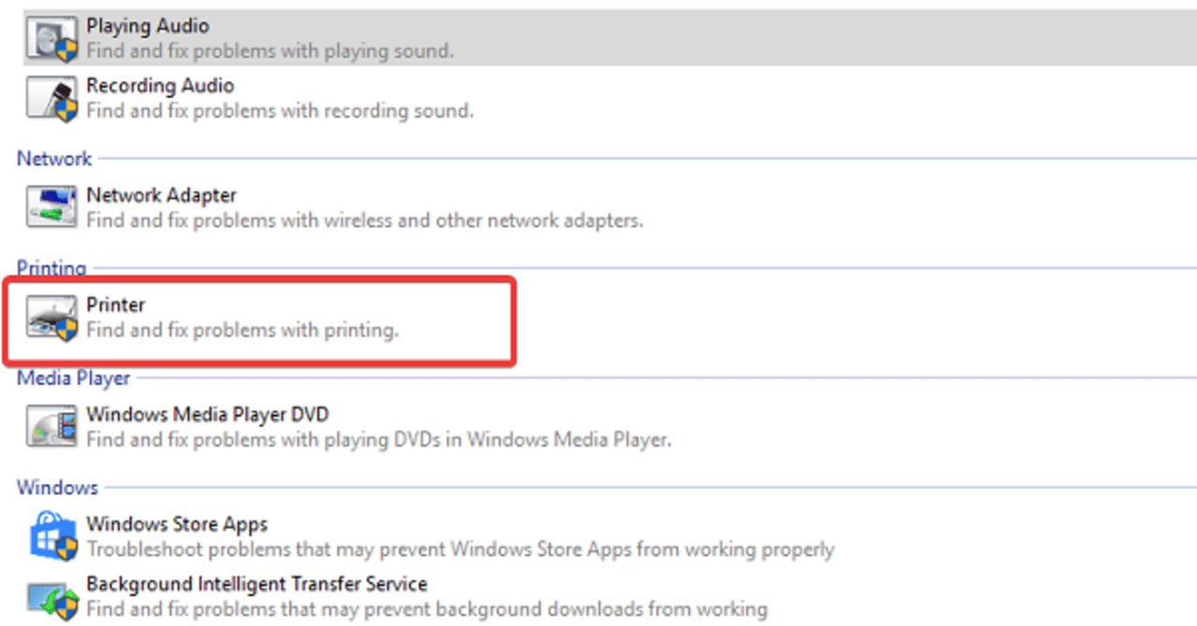Screen dimensions: 1197x626
Task: Click the Windows section heading
Action: (x=57, y=488)
